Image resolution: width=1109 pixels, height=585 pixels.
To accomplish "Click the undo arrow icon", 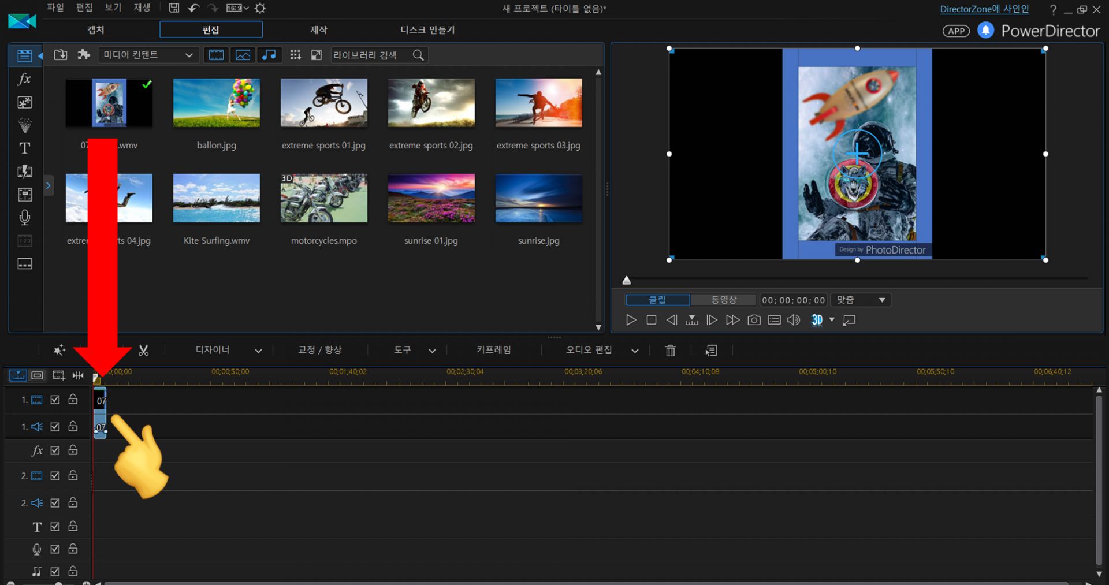I will pos(193,8).
